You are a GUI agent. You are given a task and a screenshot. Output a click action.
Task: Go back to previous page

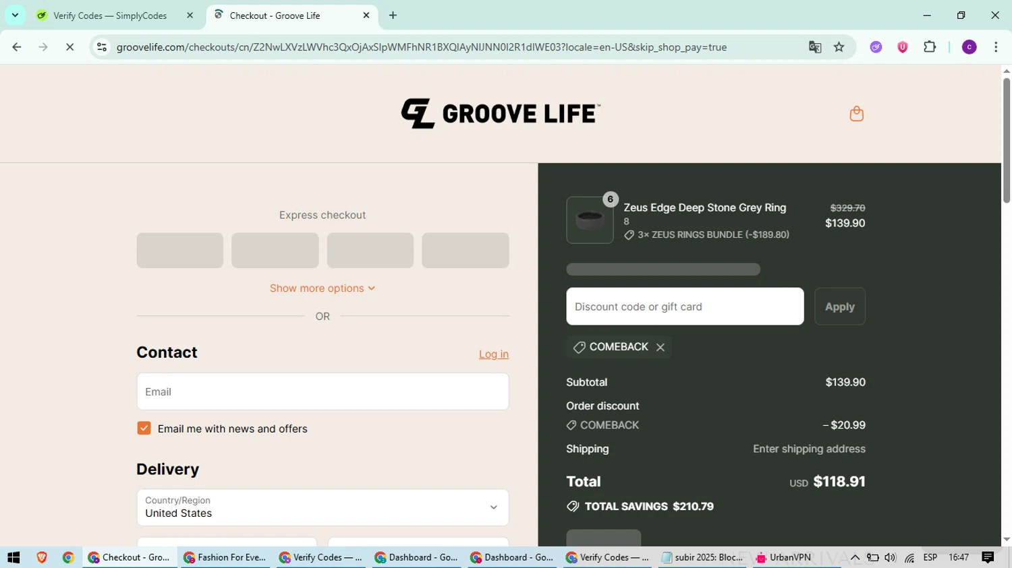(17, 47)
